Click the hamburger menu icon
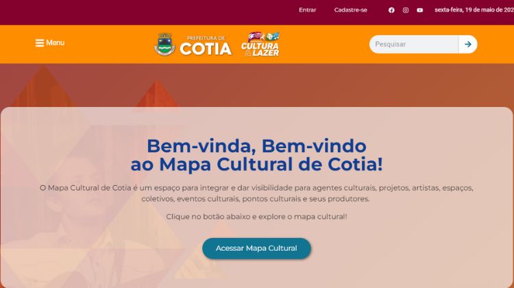Viewport: 514px width, 288px height. [x=40, y=43]
